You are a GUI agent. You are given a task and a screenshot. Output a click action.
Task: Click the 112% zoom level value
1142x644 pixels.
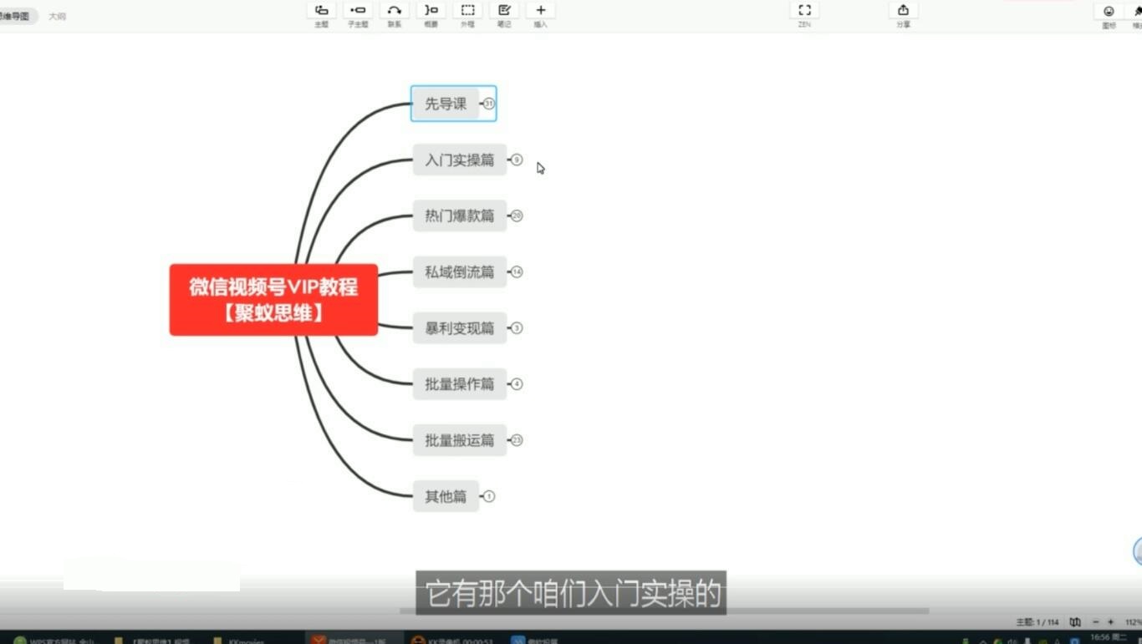1133,622
